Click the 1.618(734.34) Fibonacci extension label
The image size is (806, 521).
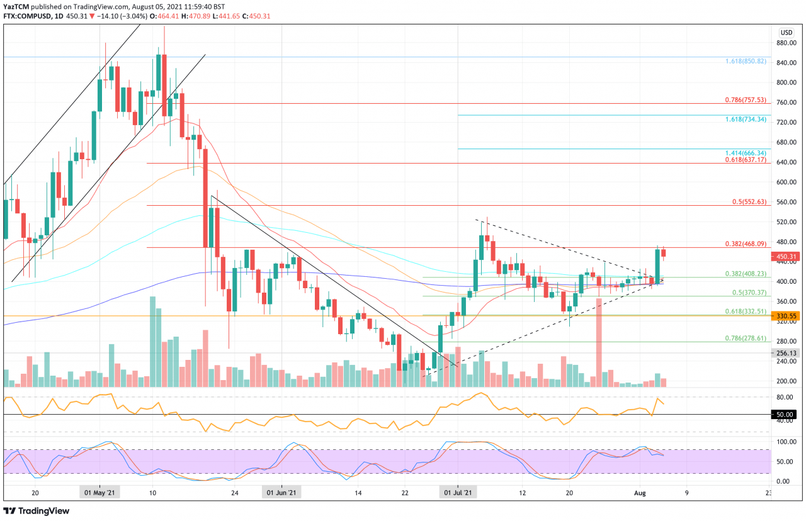pyautogui.click(x=744, y=119)
